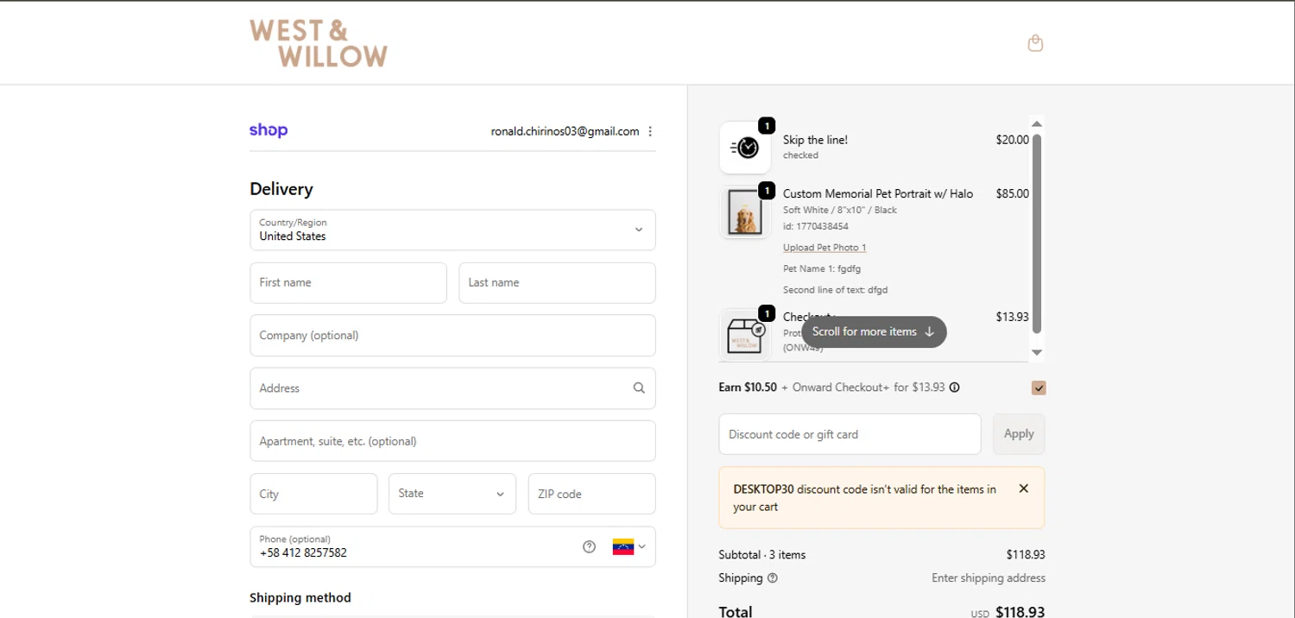Viewport: 1295px width, 618px height.
Task: Focus the Address field
Action: click(x=452, y=388)
